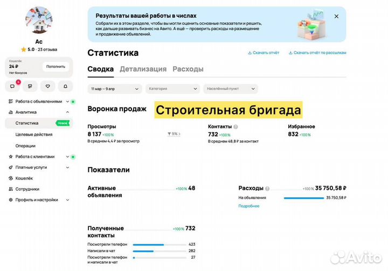Switch to the Сводка tab
The image size is (388, 271).
click(101, 69)
